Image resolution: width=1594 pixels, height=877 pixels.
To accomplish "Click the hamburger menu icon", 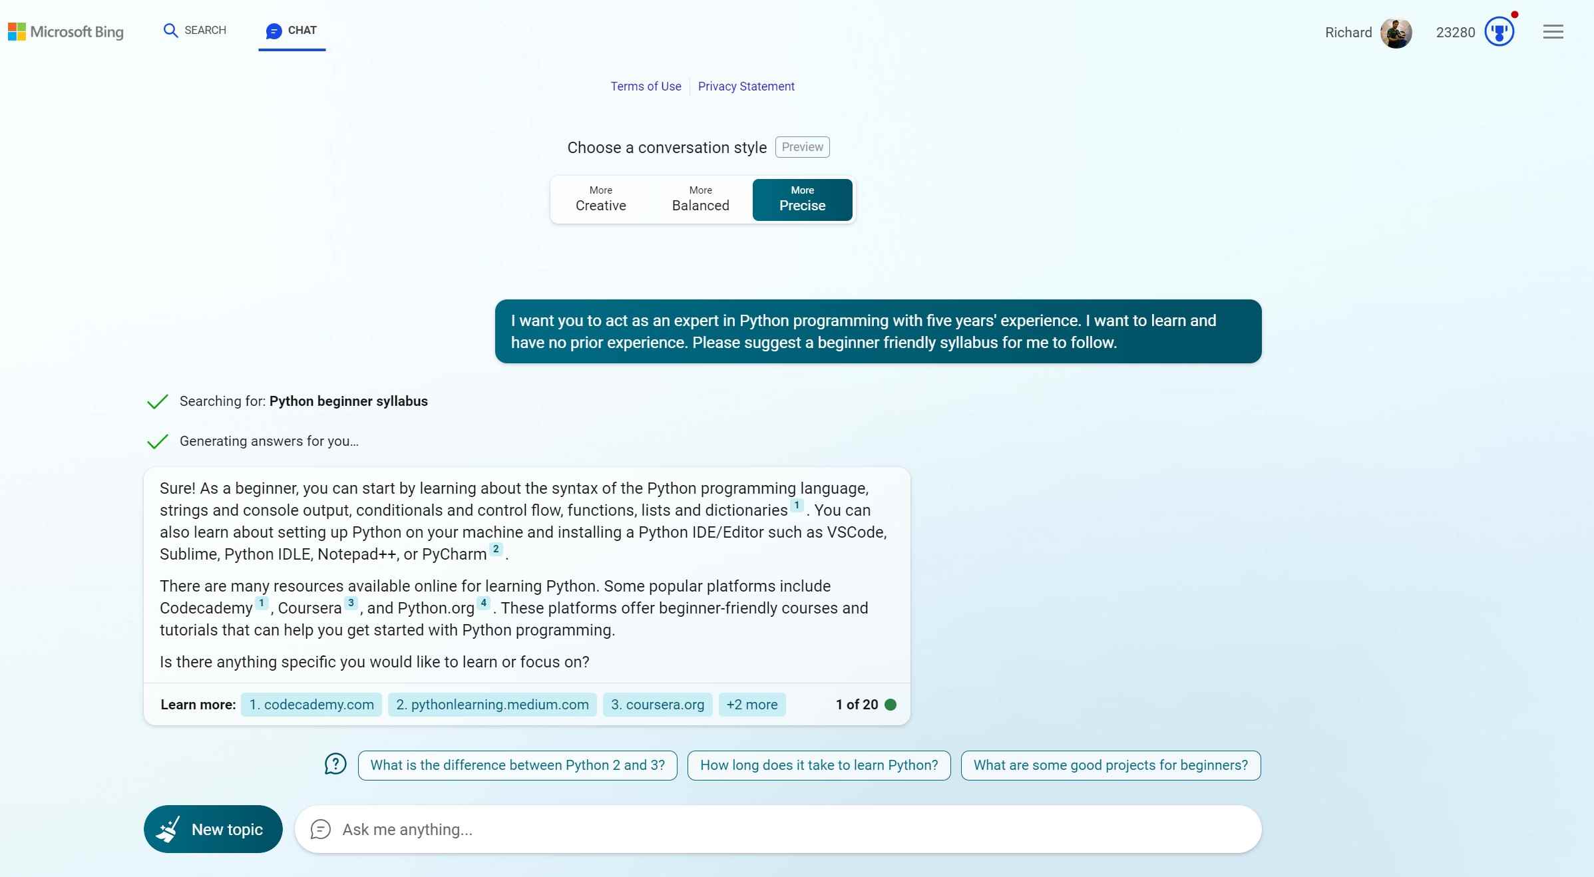I will pos(1553,31).
